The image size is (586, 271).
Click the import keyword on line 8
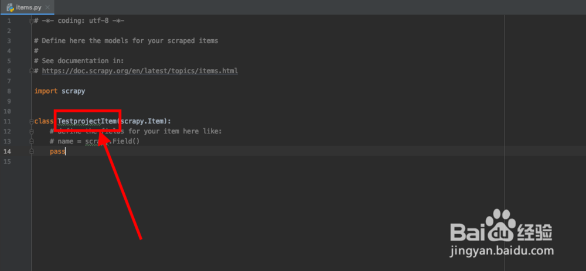[46, 91]
